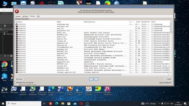The width and height of the screenshot is (189, 106).
Task: Open the CPU tab
Action: tap(38, 16)
